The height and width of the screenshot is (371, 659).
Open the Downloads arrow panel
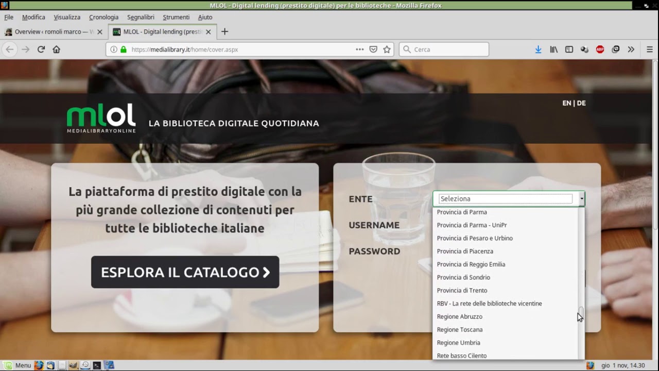point(538,49)
